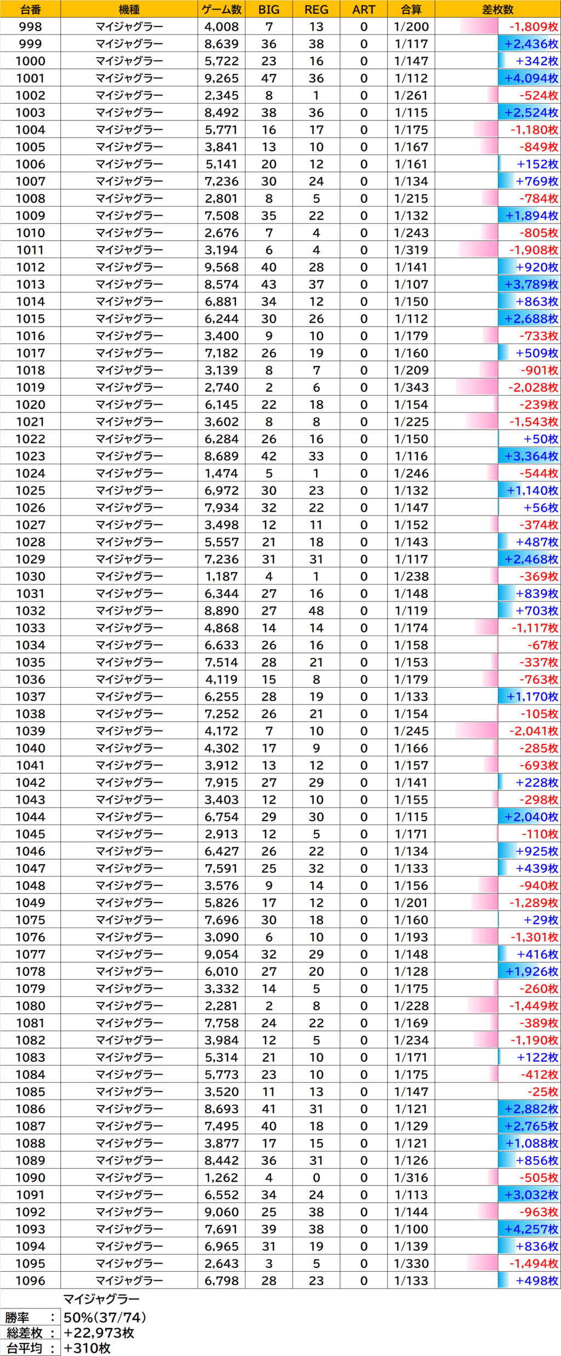This screenshot has width=561, height=1356.
Task: Sort by the 差枚数 column header
Action: point(497,9)
